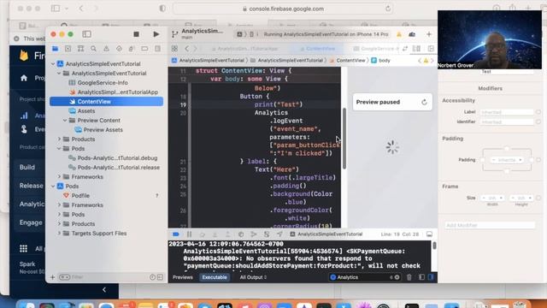Open the All Output dropdown
Viewport: 547px width, 308px height.
(253, 277)
